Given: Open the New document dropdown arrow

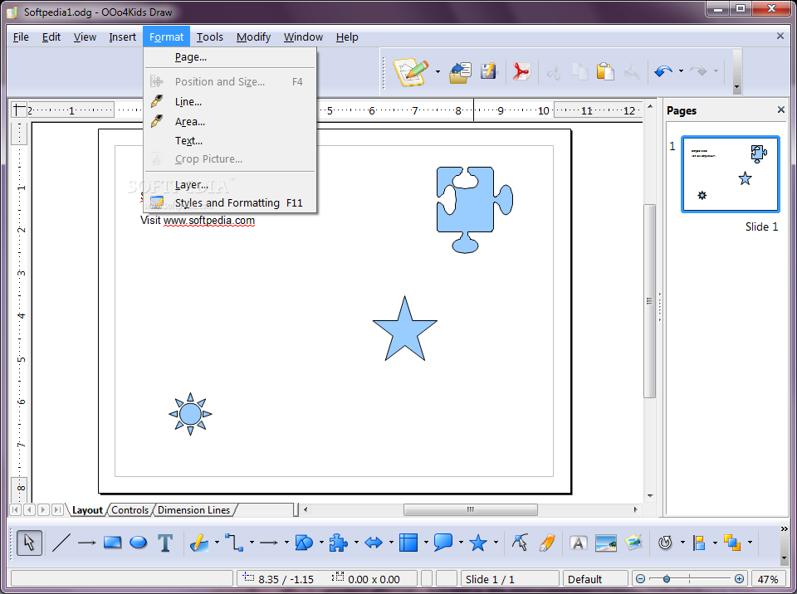Looking at the screenshot, I should [438, 71].
